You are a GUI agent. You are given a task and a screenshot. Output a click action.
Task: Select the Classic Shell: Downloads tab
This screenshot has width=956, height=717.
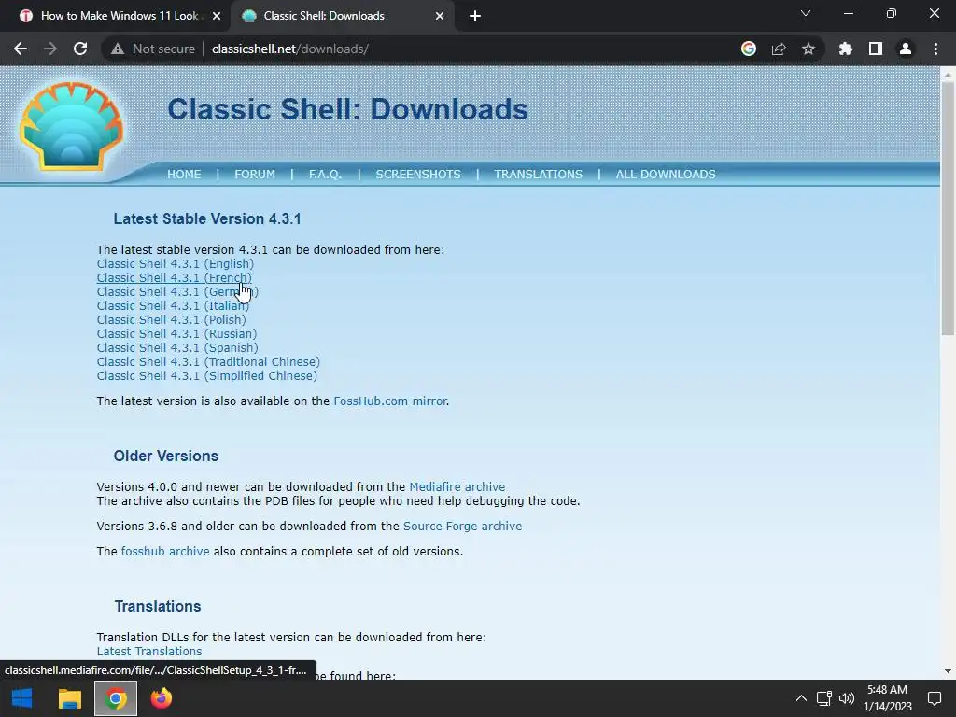pyautogui.click(x=344, y=16)
